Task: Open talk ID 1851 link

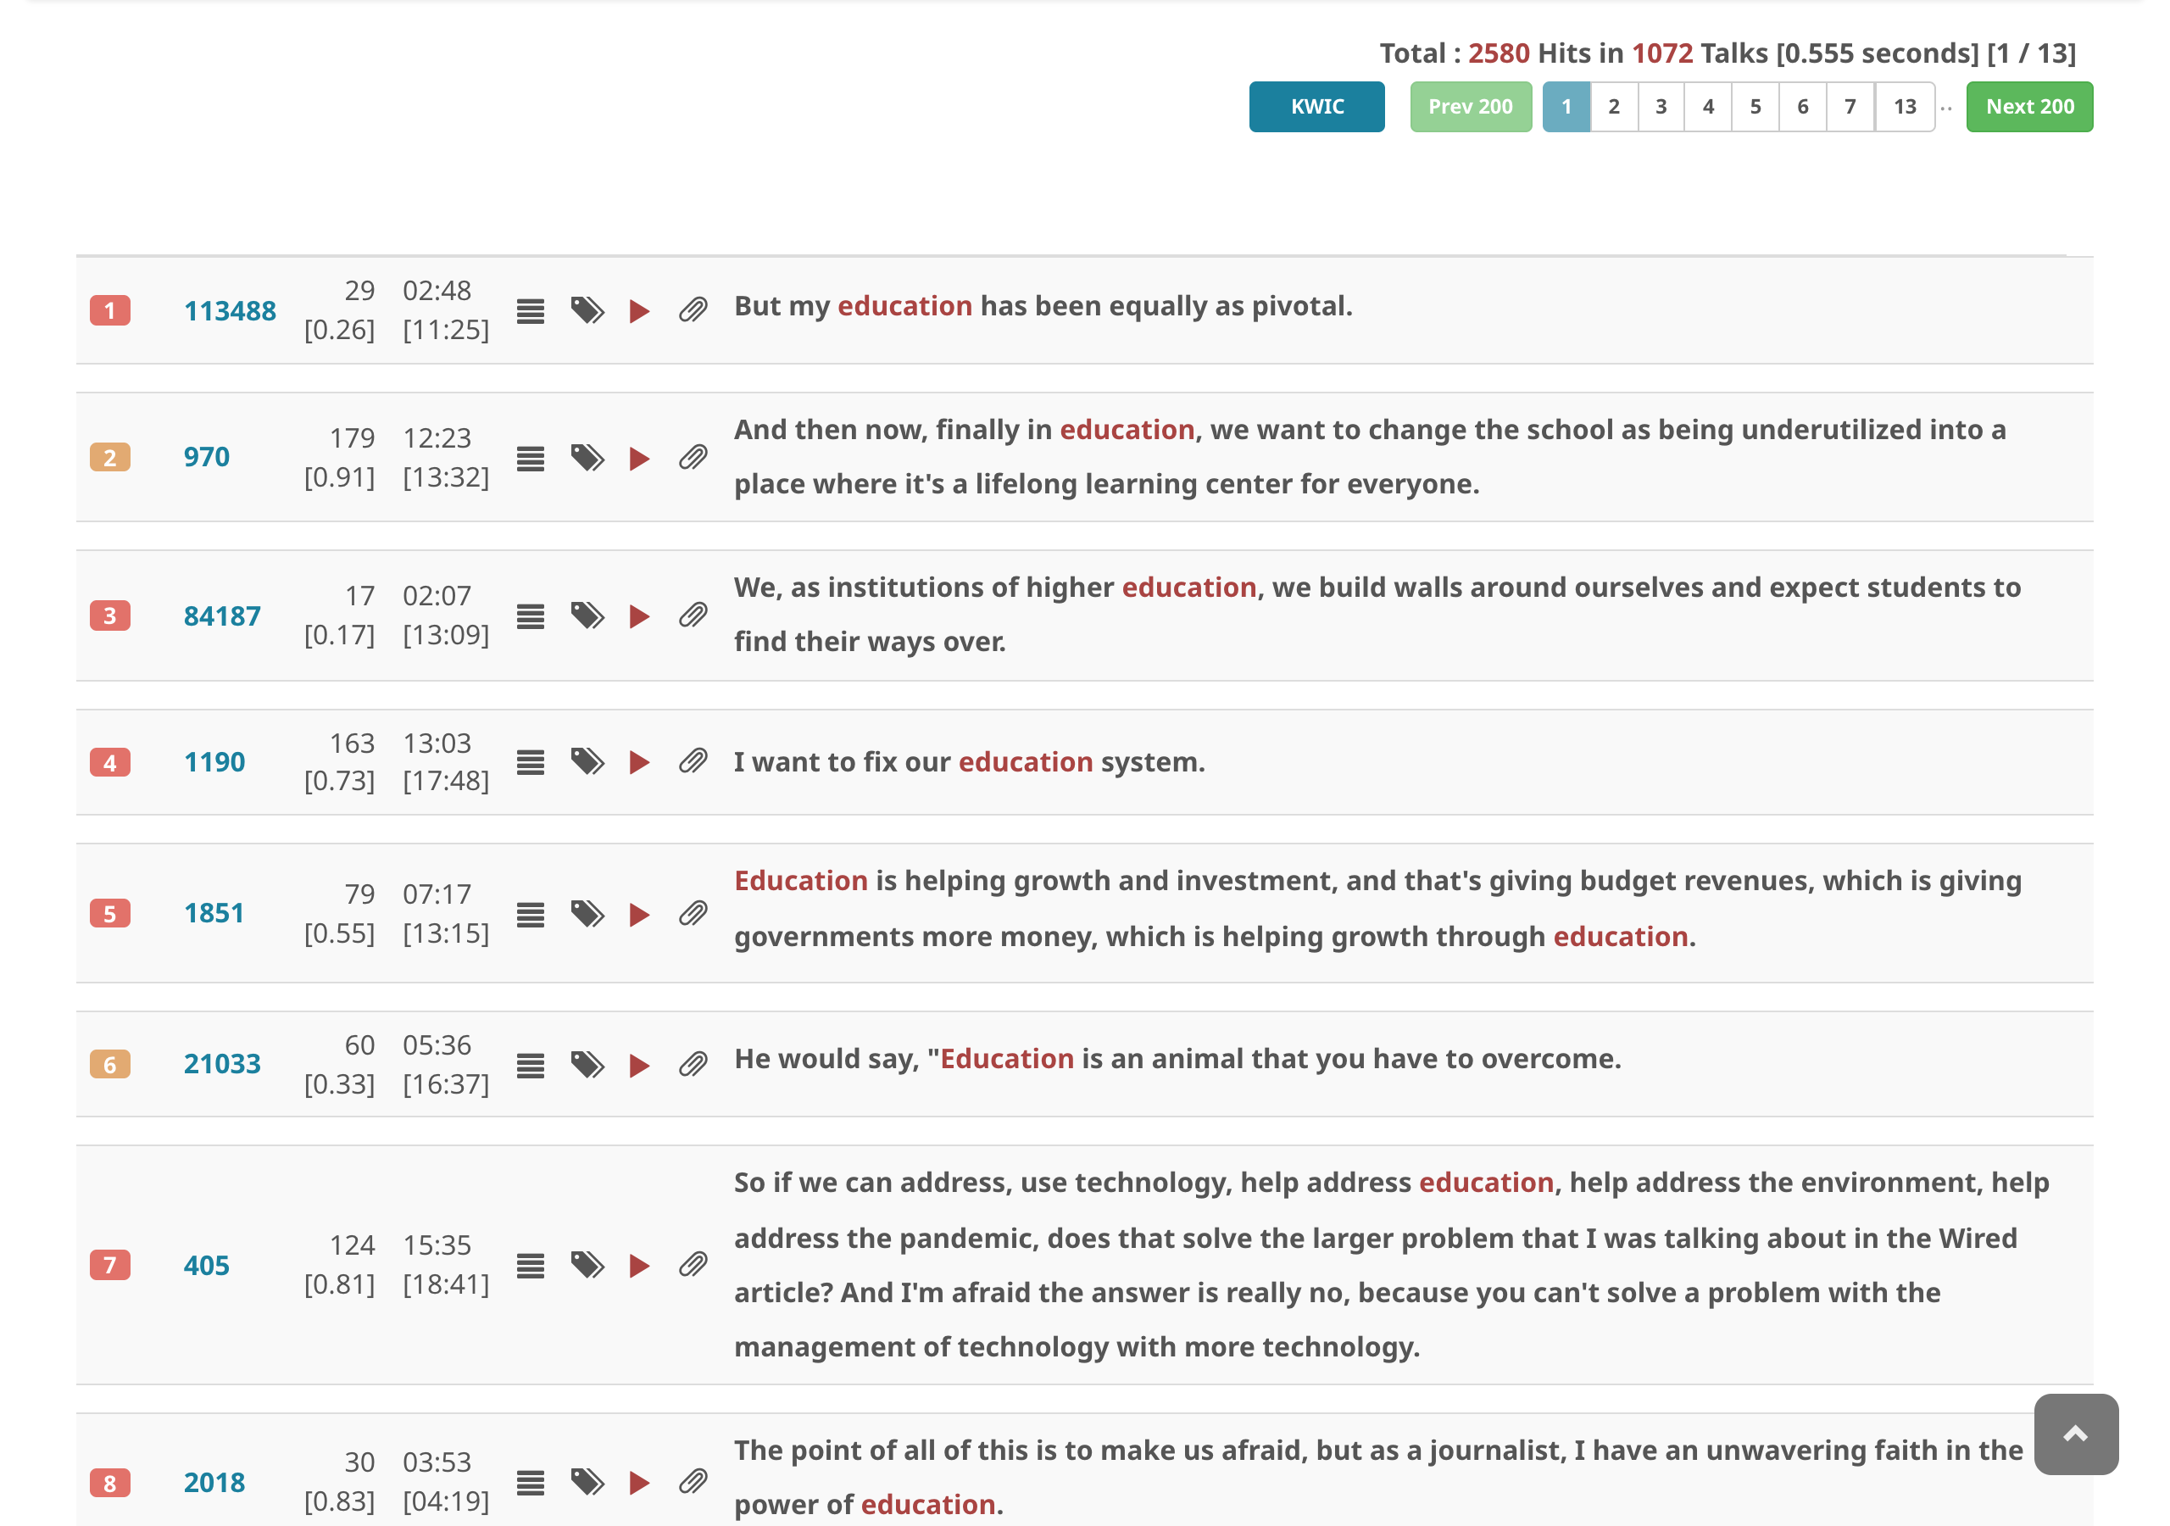Action: pyautogui.click(x=214, y=913)
